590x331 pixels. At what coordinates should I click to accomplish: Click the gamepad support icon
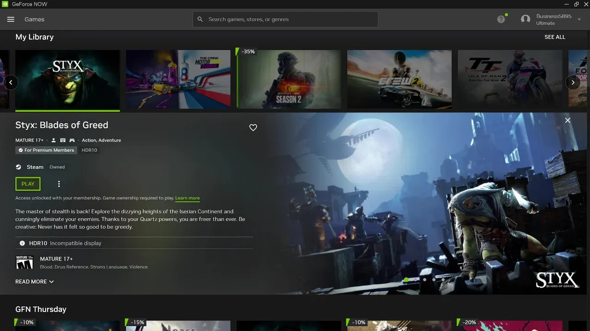tap(72, 140)
